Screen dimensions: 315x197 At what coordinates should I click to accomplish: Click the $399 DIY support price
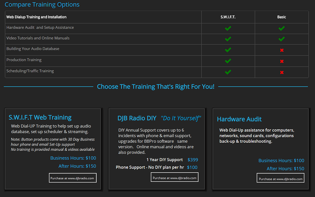[x=193, y=160]
